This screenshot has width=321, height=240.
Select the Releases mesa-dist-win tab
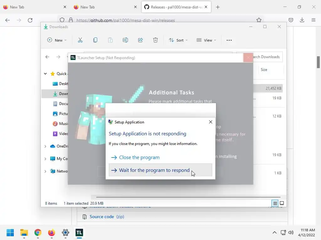[176, 7]
